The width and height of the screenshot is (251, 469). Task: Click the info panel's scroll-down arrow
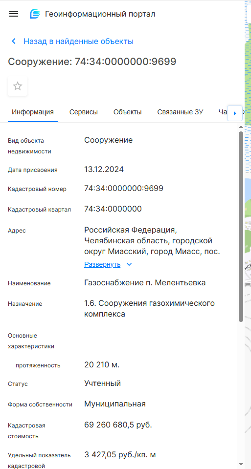[x=241, y=465]
